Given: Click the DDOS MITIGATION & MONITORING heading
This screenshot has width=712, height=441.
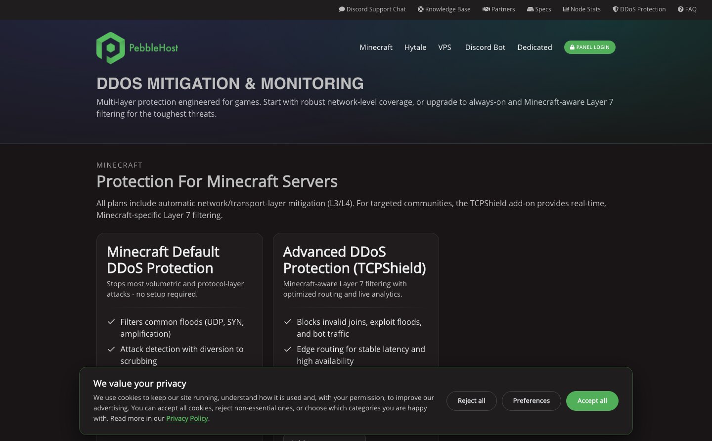Looking at the screenshot, I should point(230,84).
